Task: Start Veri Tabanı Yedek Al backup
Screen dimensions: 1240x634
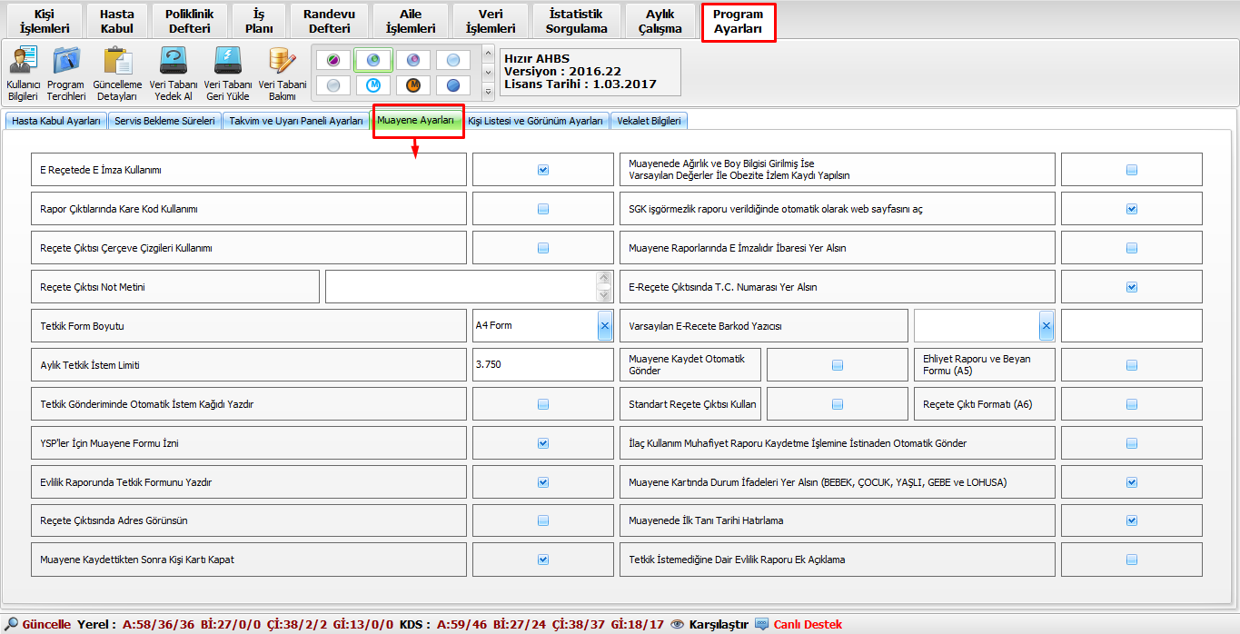Action: (173, 62)
